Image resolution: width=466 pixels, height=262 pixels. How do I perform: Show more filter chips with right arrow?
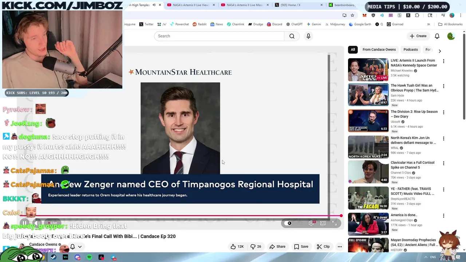[440, 51]
